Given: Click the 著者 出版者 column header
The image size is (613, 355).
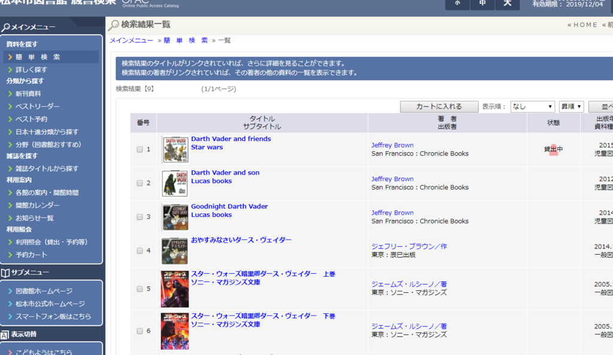Looking at the screenshot, I should [x=447, y=123].
